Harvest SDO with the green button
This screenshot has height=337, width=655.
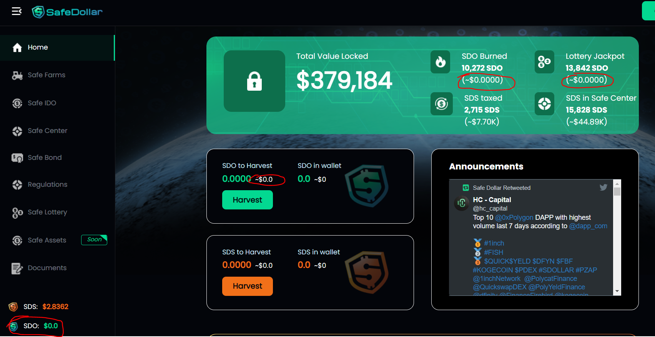click(x=247, y=200)
